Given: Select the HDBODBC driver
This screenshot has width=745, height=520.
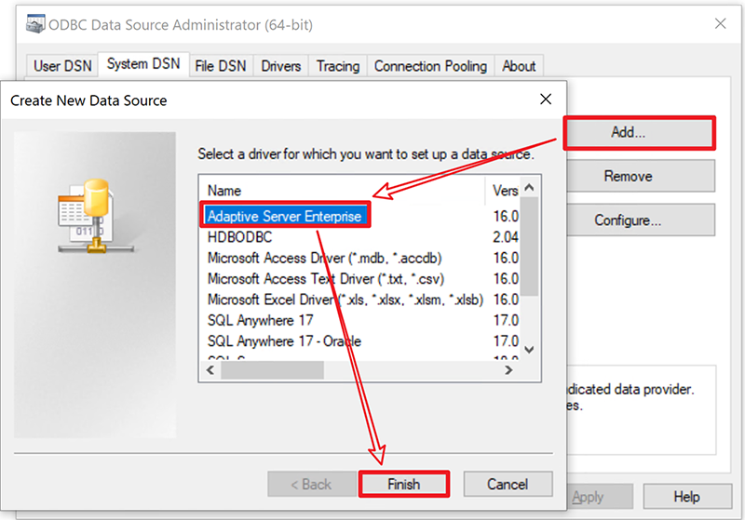Looking at the screenshot, I should [x=239, y=237].
